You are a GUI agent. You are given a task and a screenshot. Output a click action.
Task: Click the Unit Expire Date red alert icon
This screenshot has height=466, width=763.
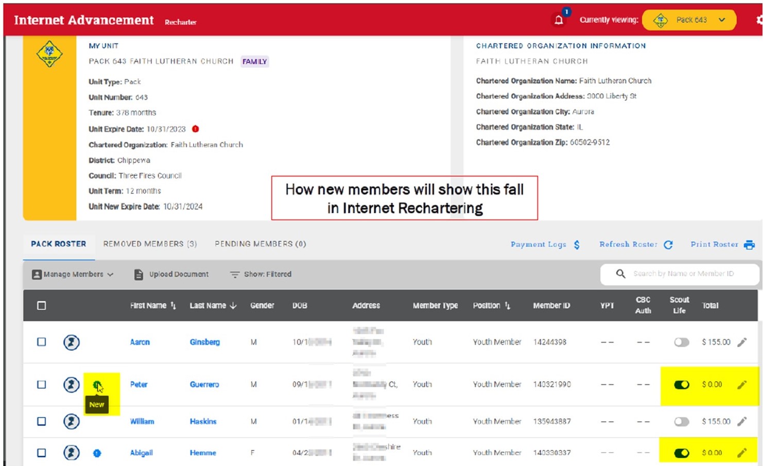tap(196, 129)
